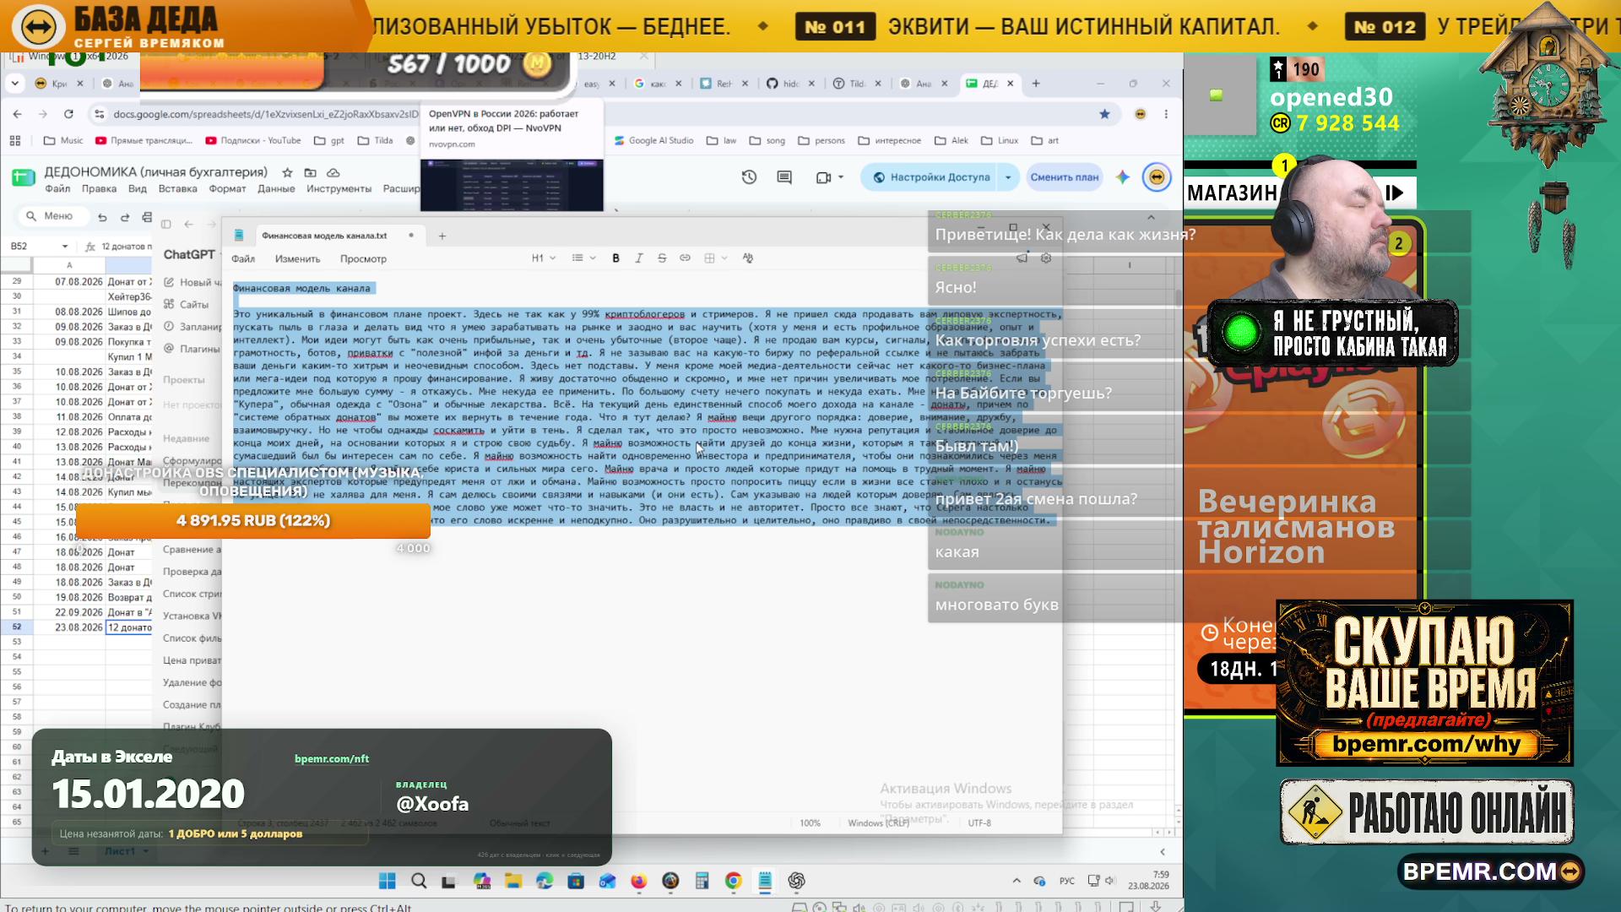
Task: Open the Инструменты menu in Google Sheets
Action: coord(339,189)
